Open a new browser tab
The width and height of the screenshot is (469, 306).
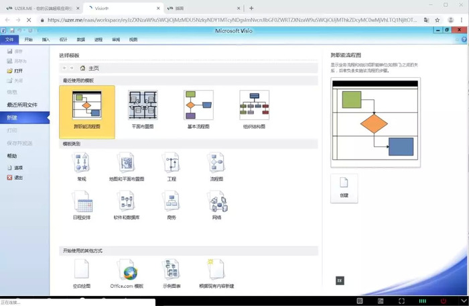(x=251, y=9)
